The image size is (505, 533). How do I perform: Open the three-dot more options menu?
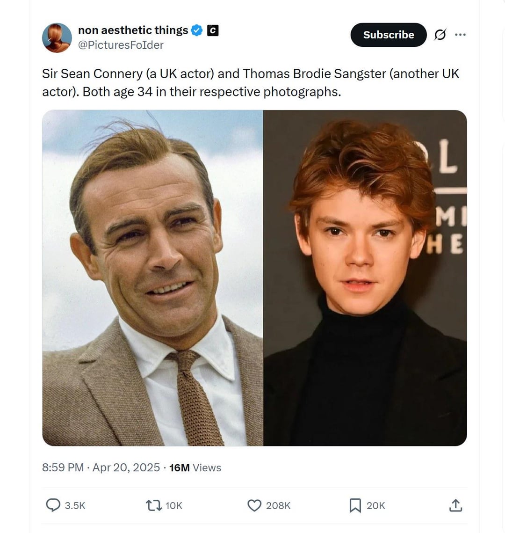(460, 34)
